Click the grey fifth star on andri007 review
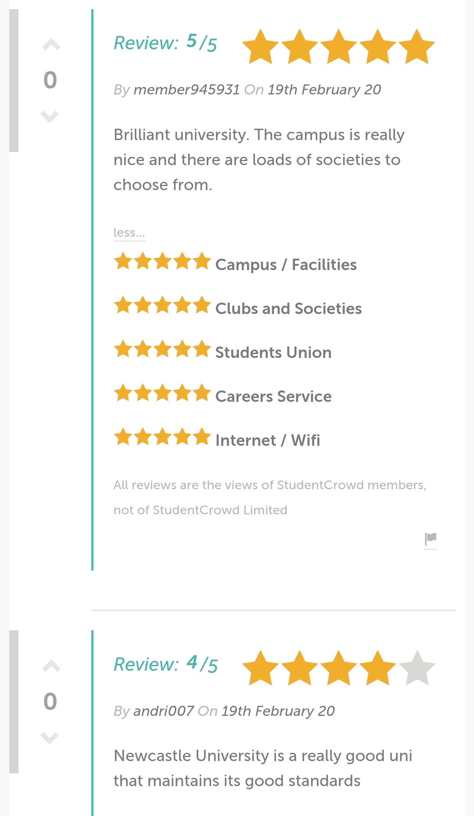The image size is (474, 816). (417, 668)
